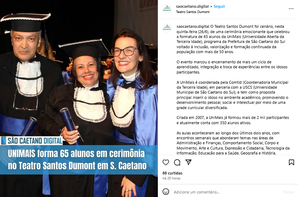
Task: Open the three-dot more options menu
Action: pyautogui.click(x=291, y=9)
